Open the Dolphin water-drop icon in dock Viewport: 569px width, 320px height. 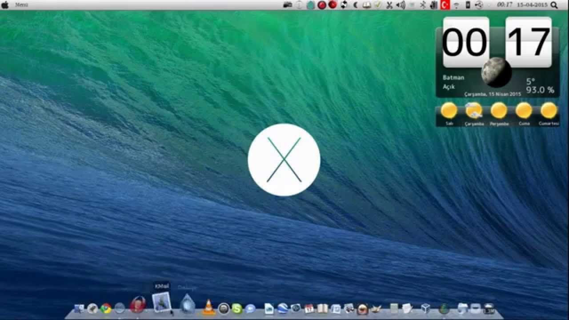click(188, 304)
